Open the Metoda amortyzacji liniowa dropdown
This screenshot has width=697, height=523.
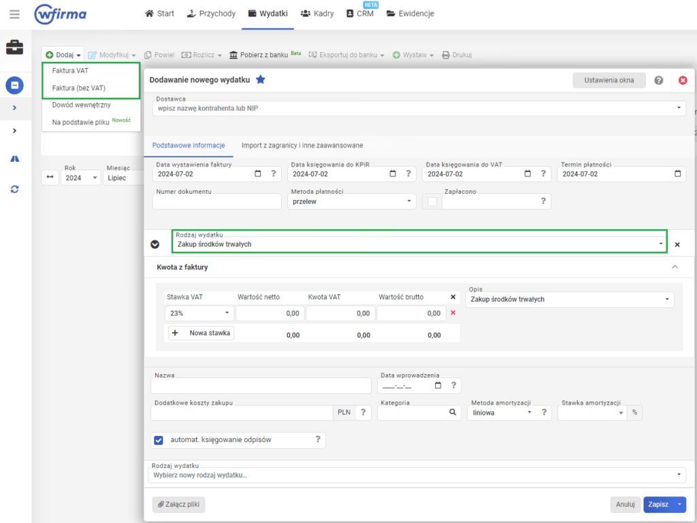pos(500,412)
